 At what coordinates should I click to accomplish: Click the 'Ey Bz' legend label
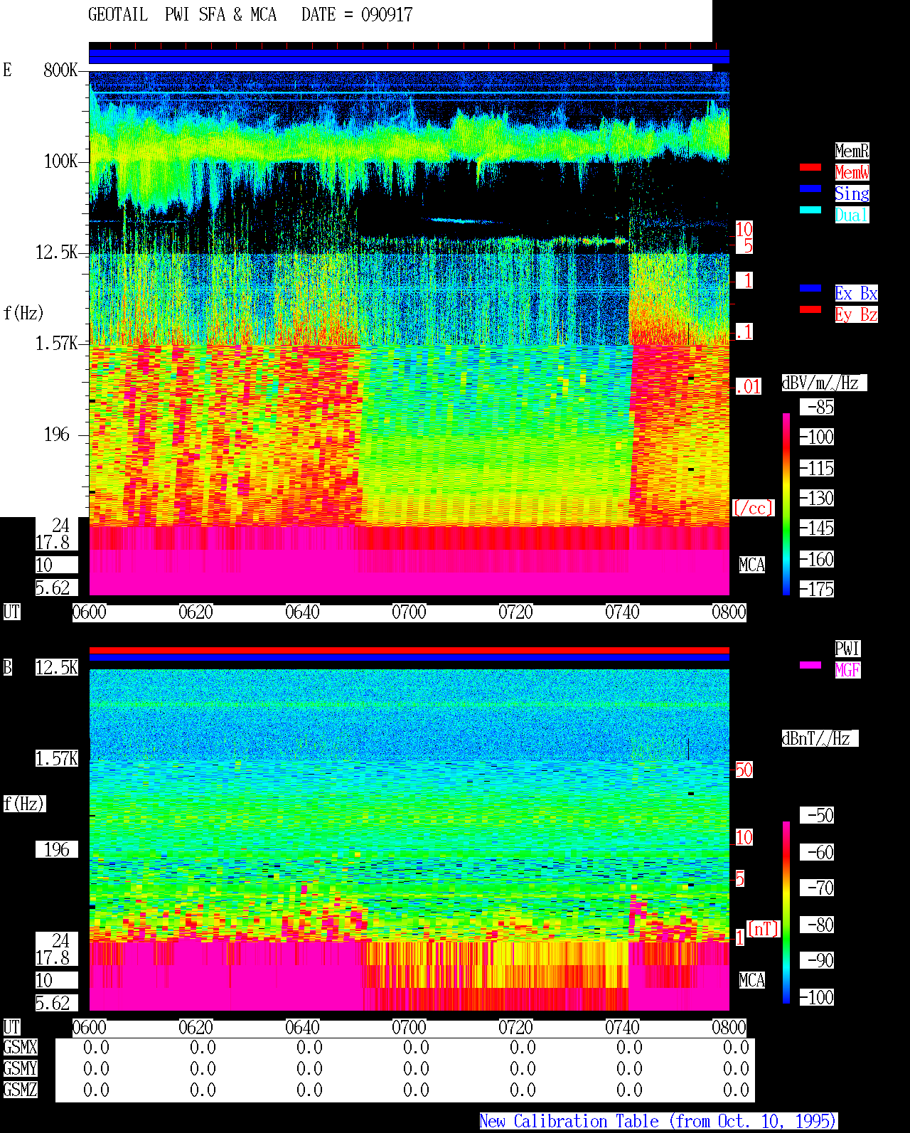tap(856, 314)
